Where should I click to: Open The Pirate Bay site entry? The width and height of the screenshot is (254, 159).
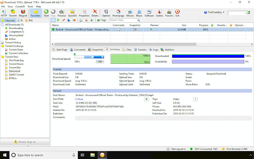click(16, 60)
